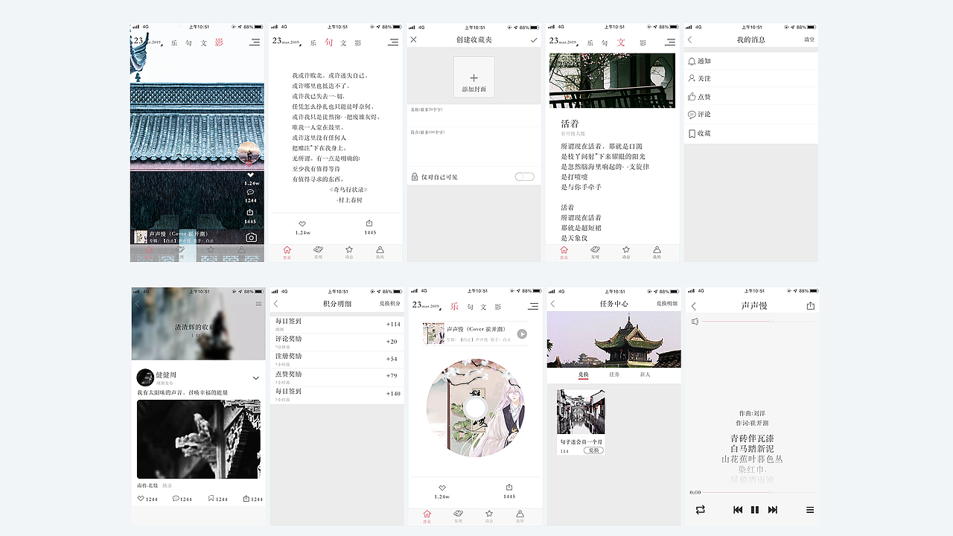Go back from the 任务中心 screen

point(552,304)
